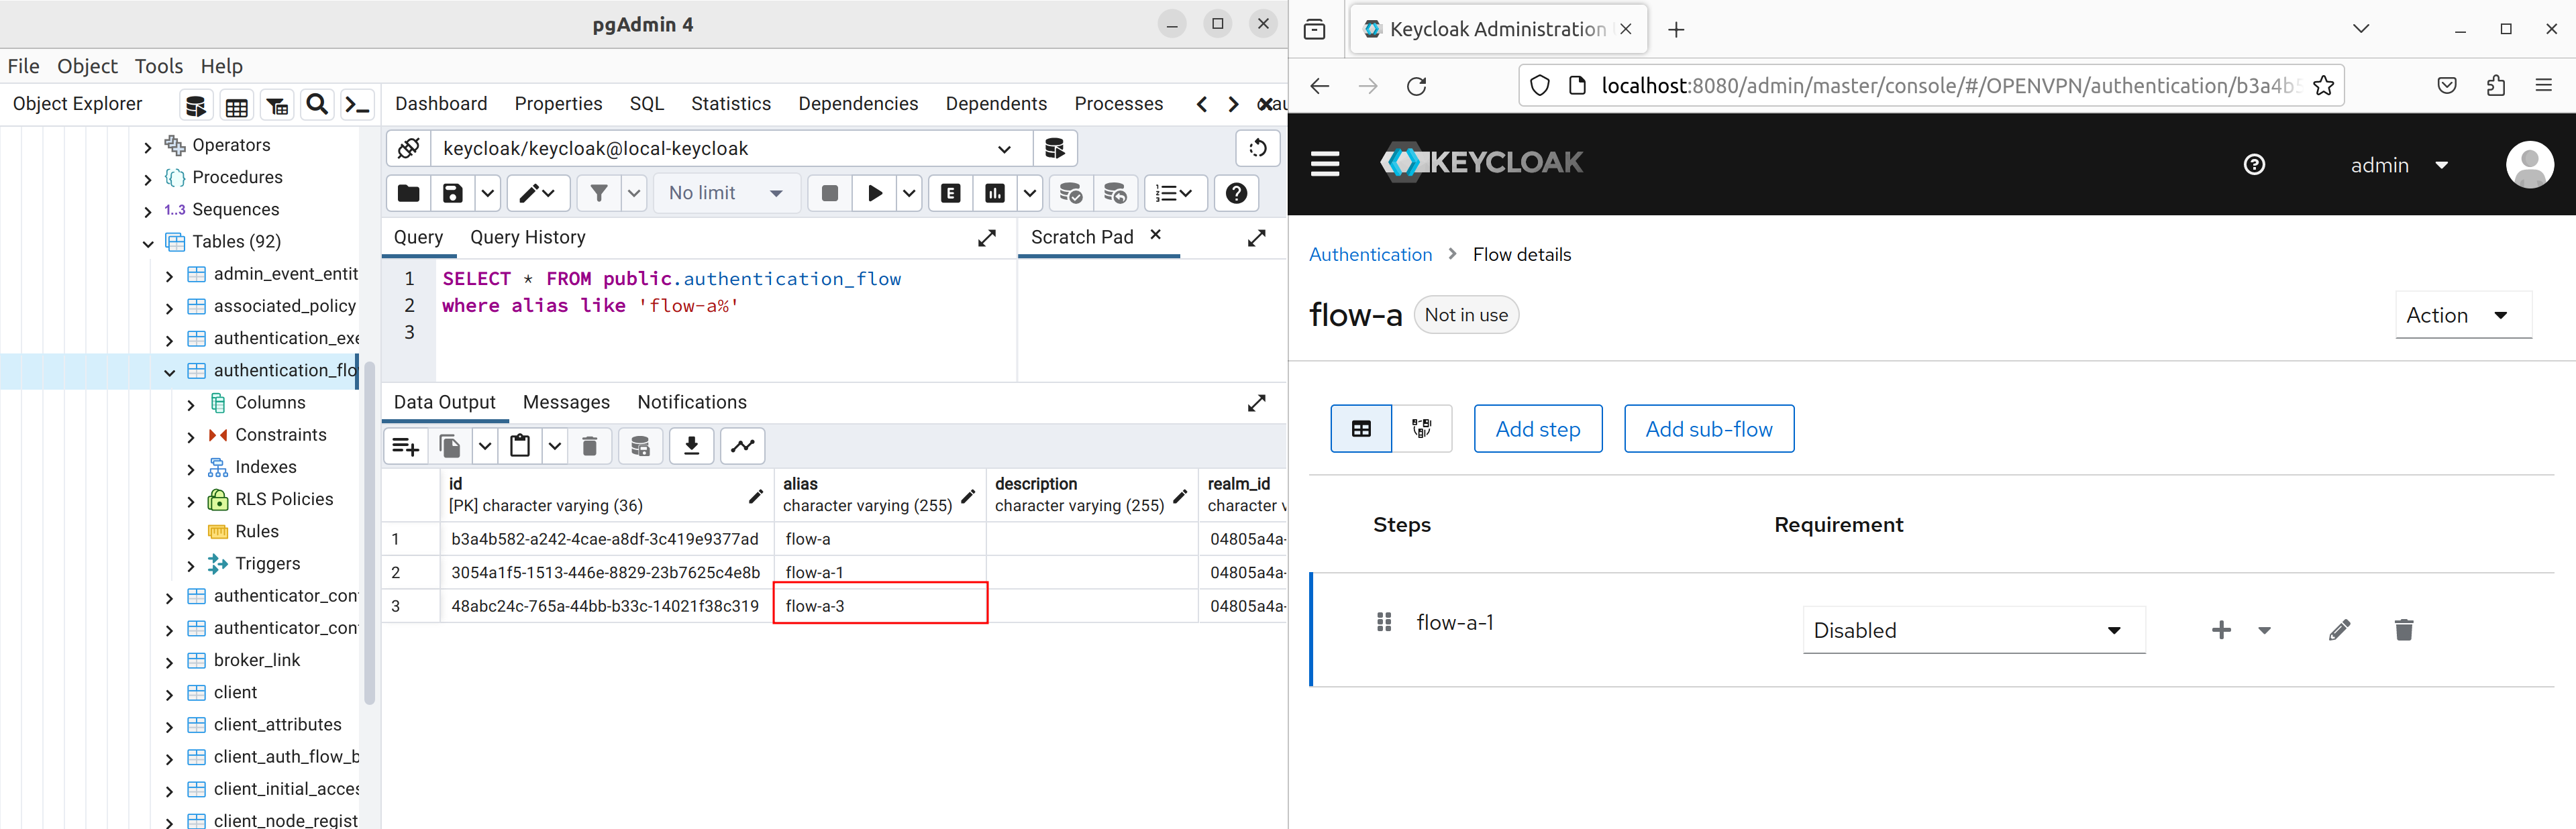Open the row limit selector set to No limit
Image resolution: width=2576 pixels, height=829 pixels.
pyautogui.click(x=725, y=193)
